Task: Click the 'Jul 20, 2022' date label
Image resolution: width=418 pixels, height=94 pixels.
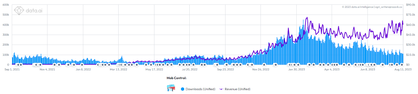Action: click(190, 69)
